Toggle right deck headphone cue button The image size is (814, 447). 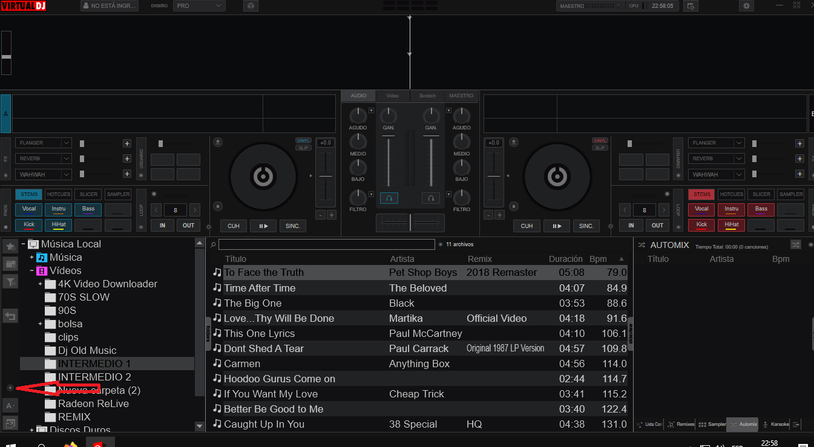point(431,198)
